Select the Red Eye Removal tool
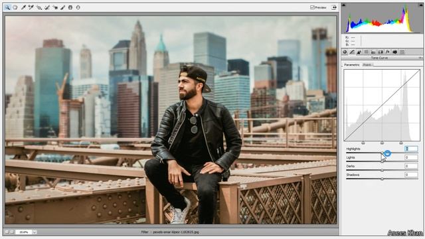 click(55, 7)
